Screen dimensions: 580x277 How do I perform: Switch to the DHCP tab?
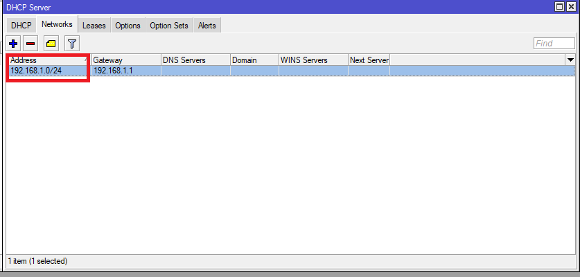tap(21, 26)
